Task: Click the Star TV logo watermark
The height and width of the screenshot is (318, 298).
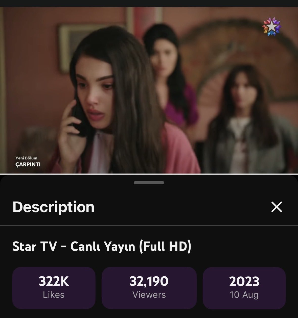Action: coord(271,27)
